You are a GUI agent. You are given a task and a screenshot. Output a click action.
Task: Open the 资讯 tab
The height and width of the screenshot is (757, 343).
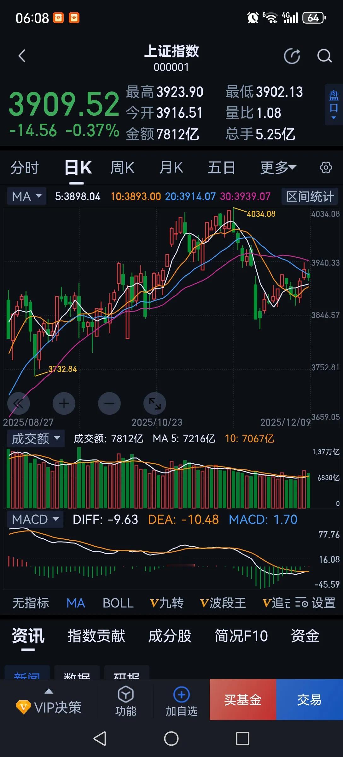[x=28, y=636]
